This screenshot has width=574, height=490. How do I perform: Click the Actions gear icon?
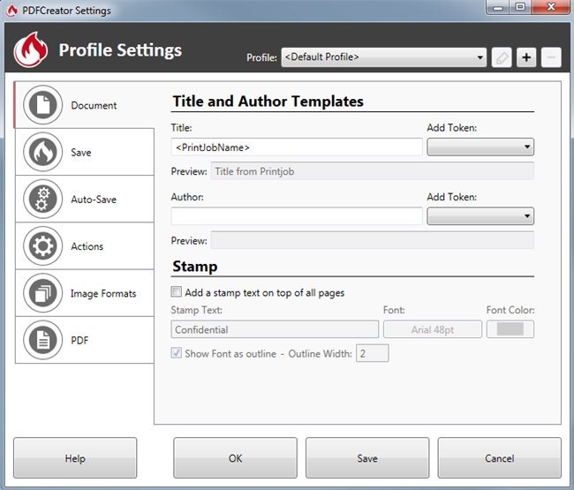42,246
